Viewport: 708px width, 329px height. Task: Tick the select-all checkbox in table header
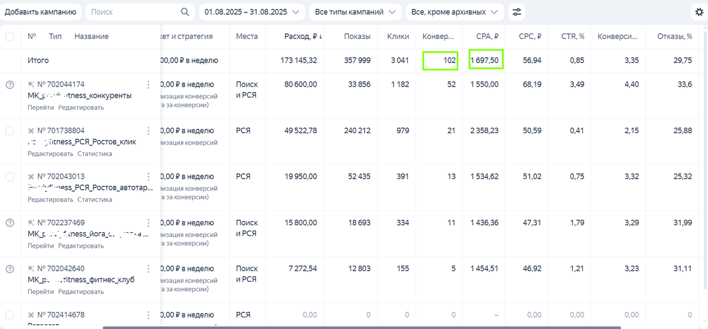(9, 37)
